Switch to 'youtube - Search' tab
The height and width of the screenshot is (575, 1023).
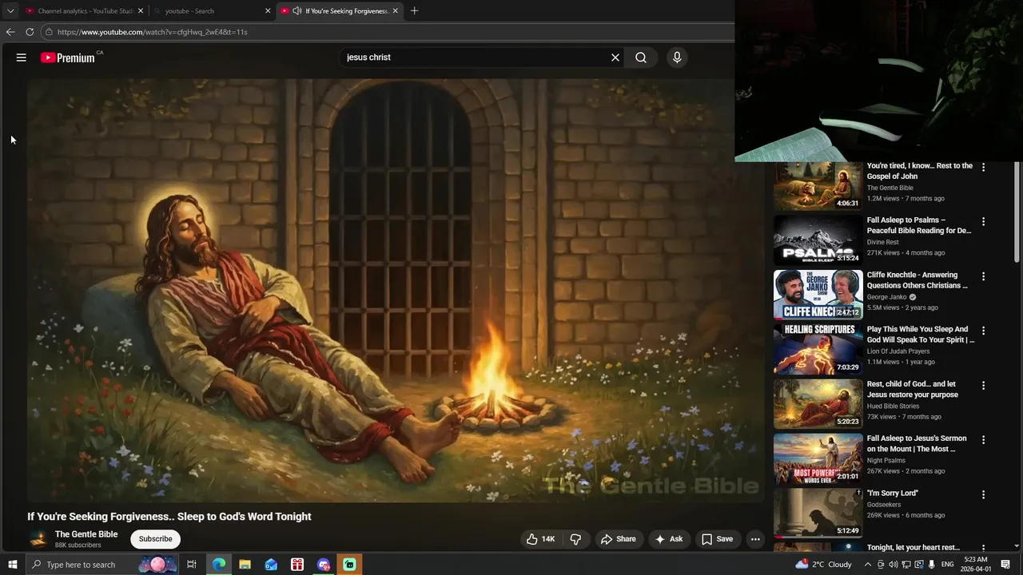coord(208,11)
